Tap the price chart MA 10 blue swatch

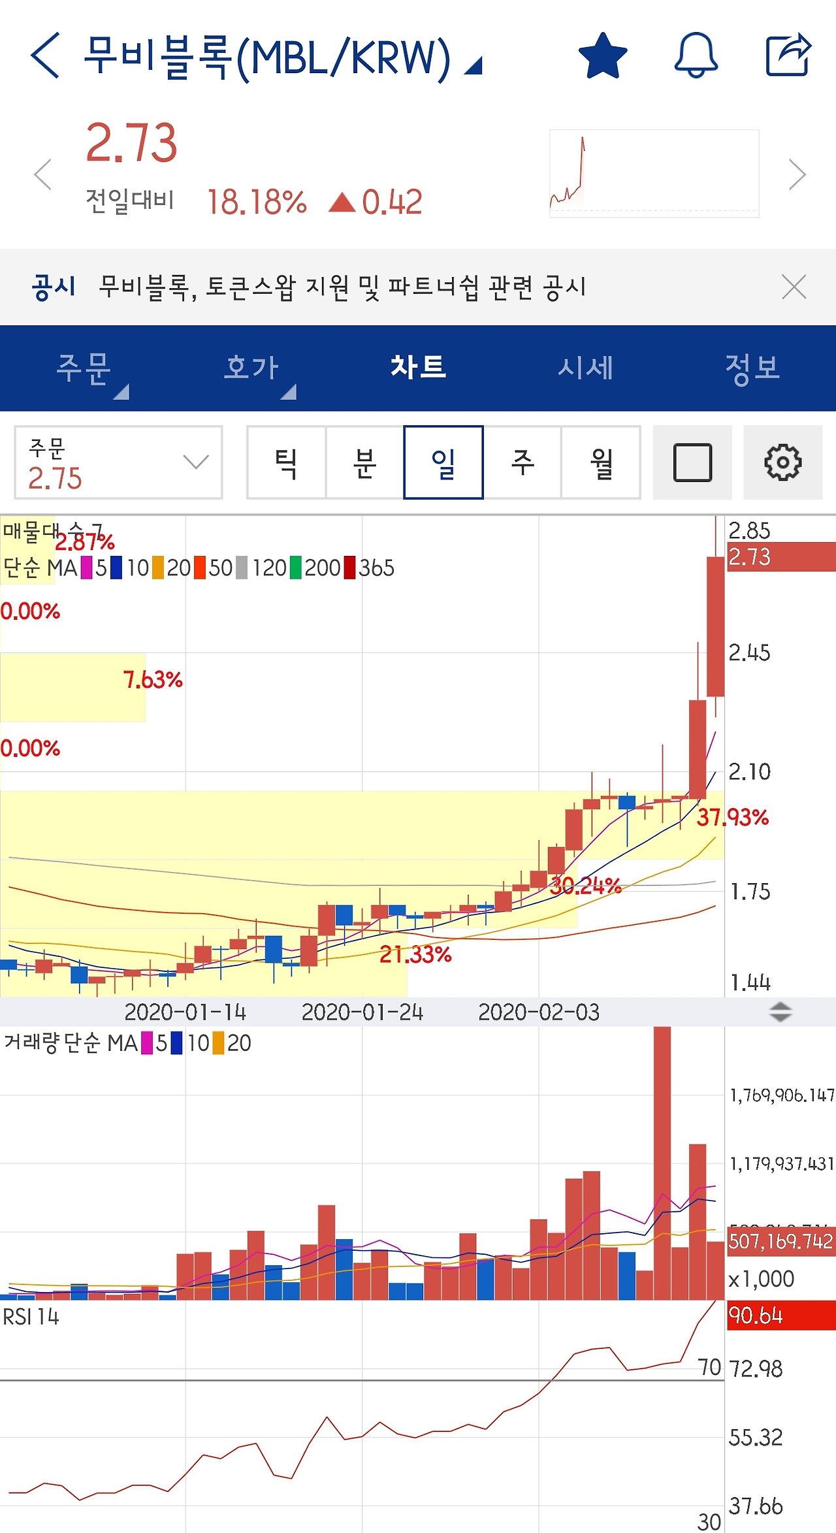coord(116,568)
